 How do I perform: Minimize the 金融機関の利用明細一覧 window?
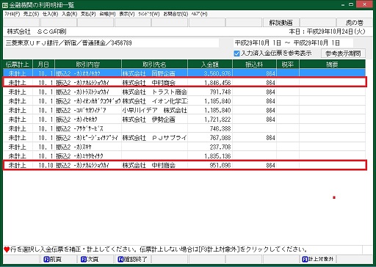pos(343,4)
